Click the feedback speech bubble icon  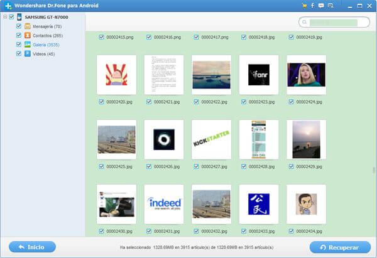(321, 5)
